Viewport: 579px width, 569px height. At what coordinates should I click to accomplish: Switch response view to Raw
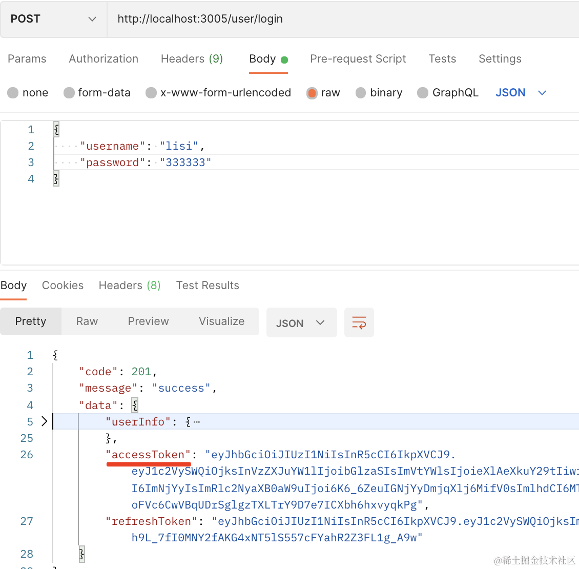(x=87, y=321)
